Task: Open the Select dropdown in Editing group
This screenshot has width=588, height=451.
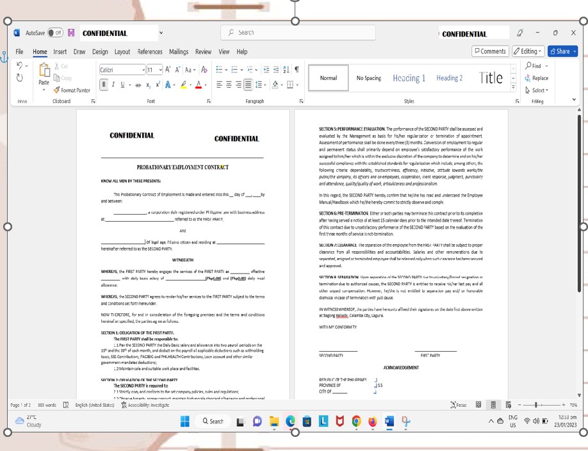Action: point(537,90)
